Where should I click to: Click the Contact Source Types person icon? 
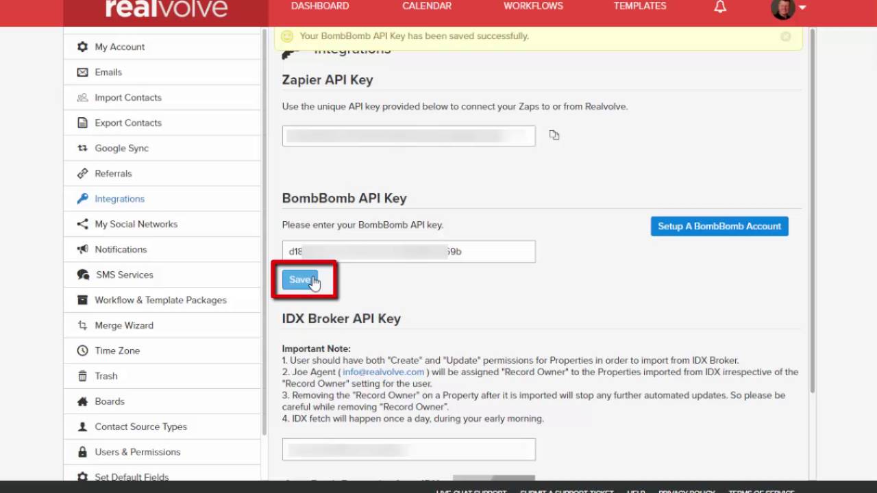click(x=82, y=427)
